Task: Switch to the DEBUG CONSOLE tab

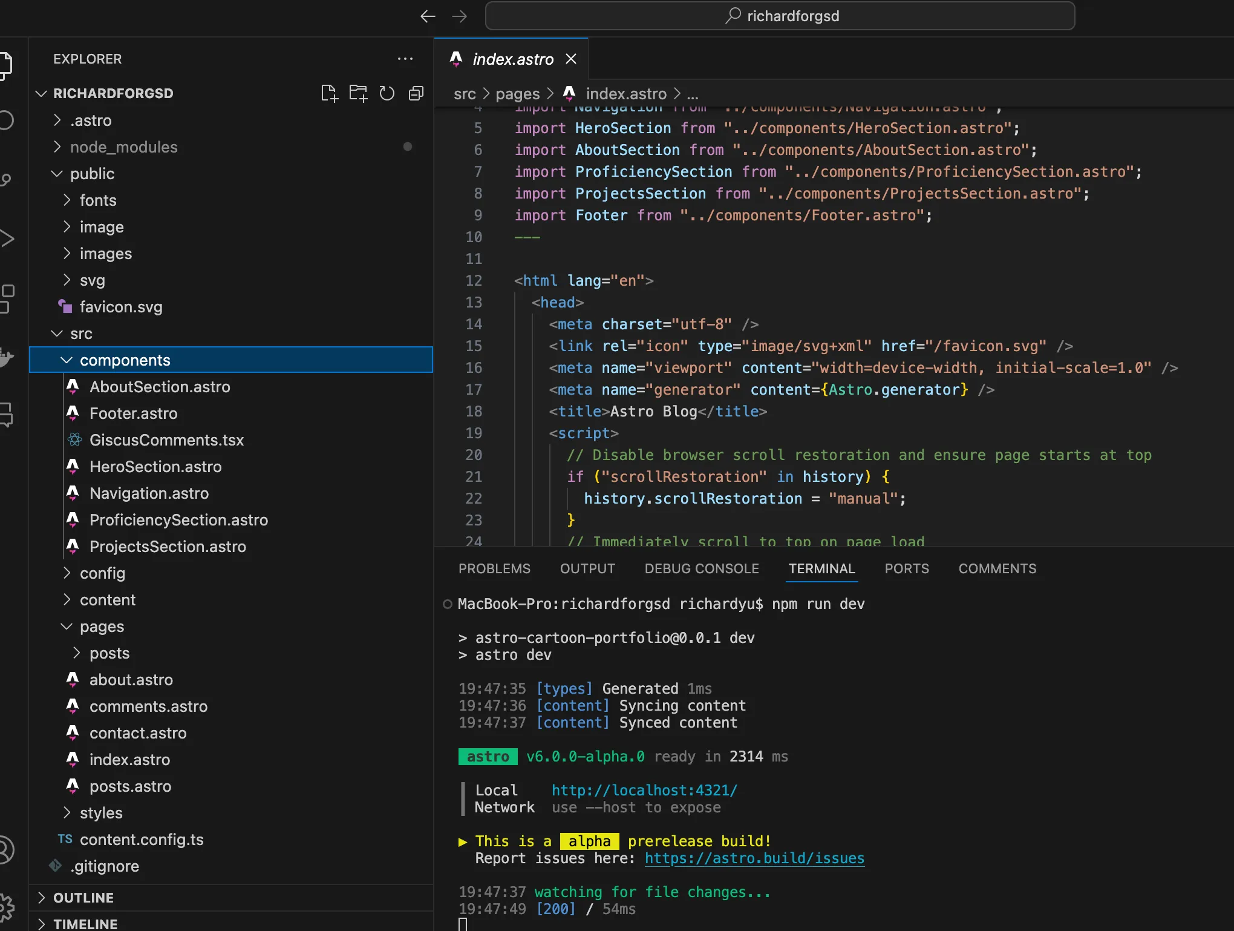Action: pos(702,568)
